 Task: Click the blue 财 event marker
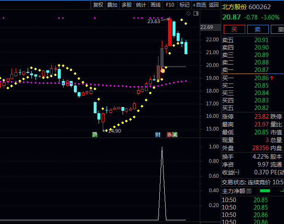[158, 135]
